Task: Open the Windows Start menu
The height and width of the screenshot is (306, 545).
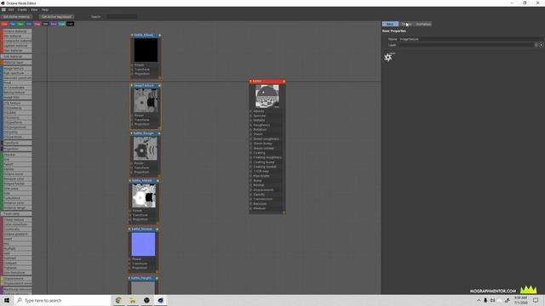Action: [x=7, y=300]
